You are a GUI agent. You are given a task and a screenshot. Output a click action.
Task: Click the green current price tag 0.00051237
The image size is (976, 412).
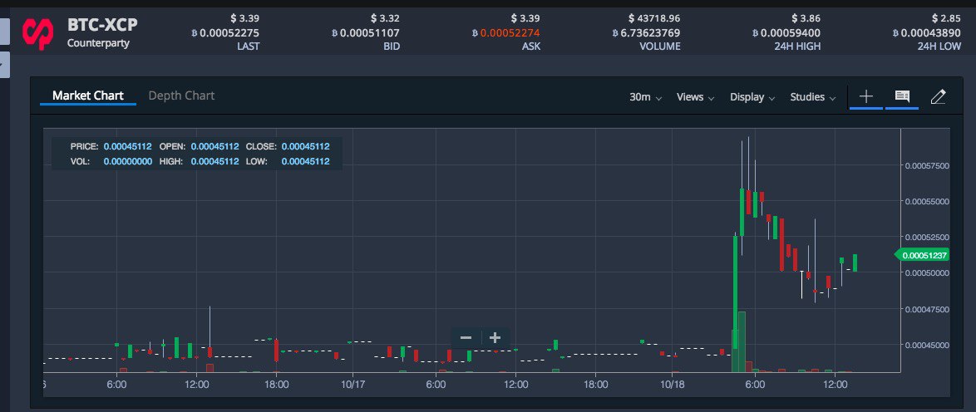tap(923, 255)
